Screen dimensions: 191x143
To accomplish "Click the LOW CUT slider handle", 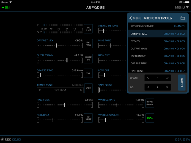I will coord(104,75).
